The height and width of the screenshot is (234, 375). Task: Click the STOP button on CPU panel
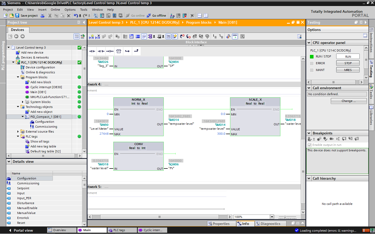click(x=348, y=63)
